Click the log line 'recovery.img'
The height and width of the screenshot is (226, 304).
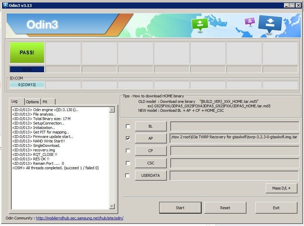[33, 150]
